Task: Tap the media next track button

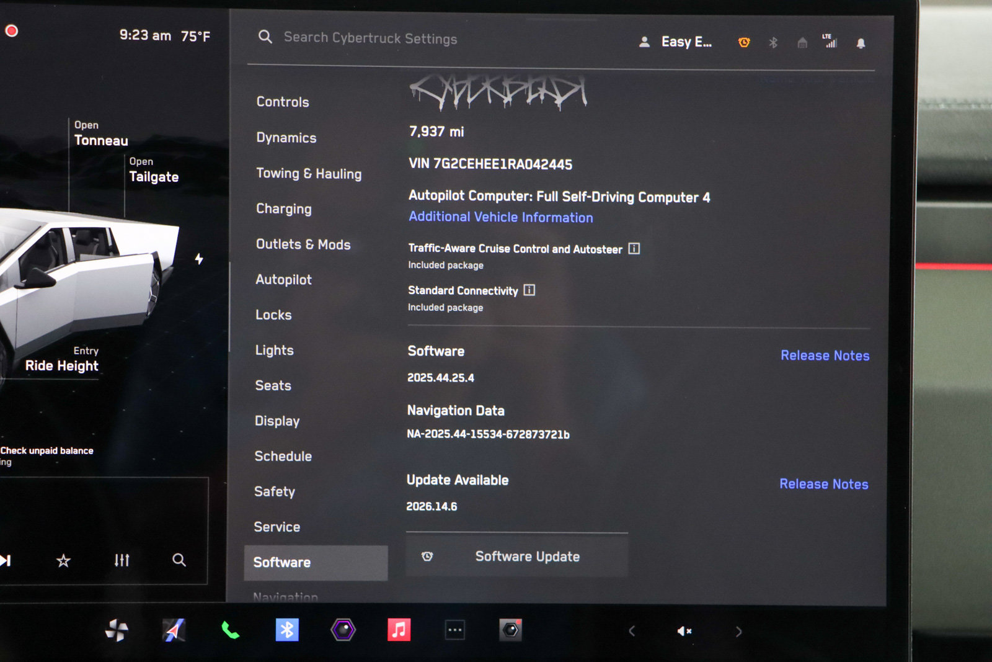Action: pos(6,561)
